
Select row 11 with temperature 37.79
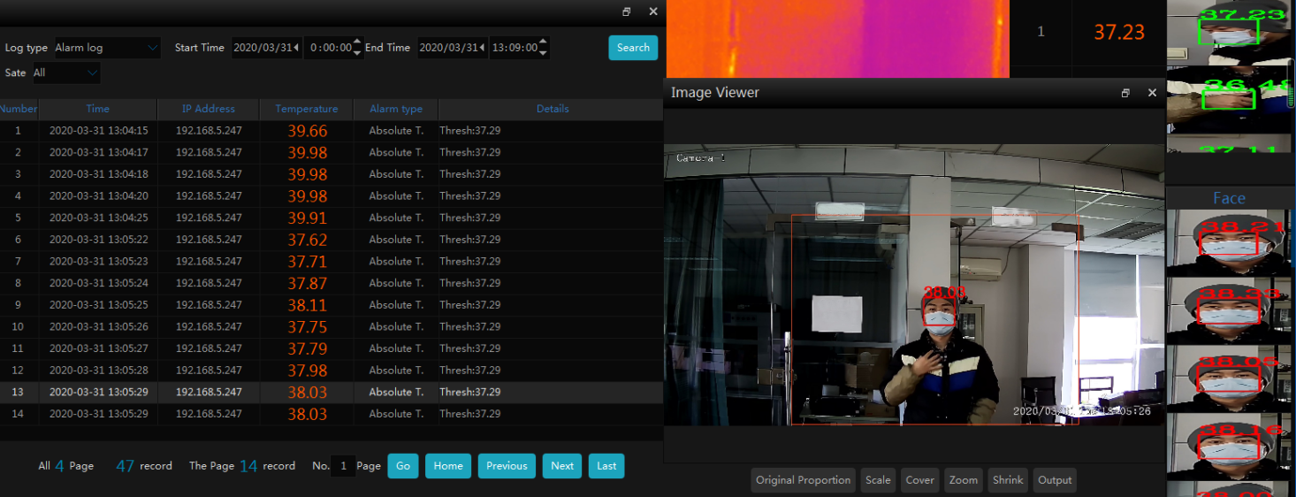point(332,348)
